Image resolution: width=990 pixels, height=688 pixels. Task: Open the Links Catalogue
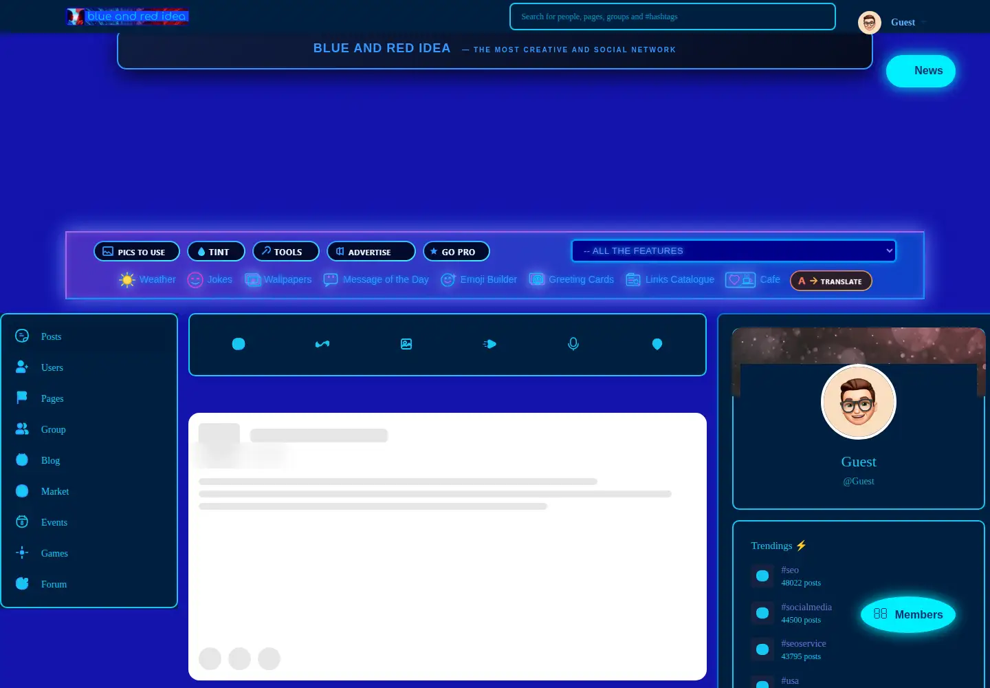tap(670, 279)
